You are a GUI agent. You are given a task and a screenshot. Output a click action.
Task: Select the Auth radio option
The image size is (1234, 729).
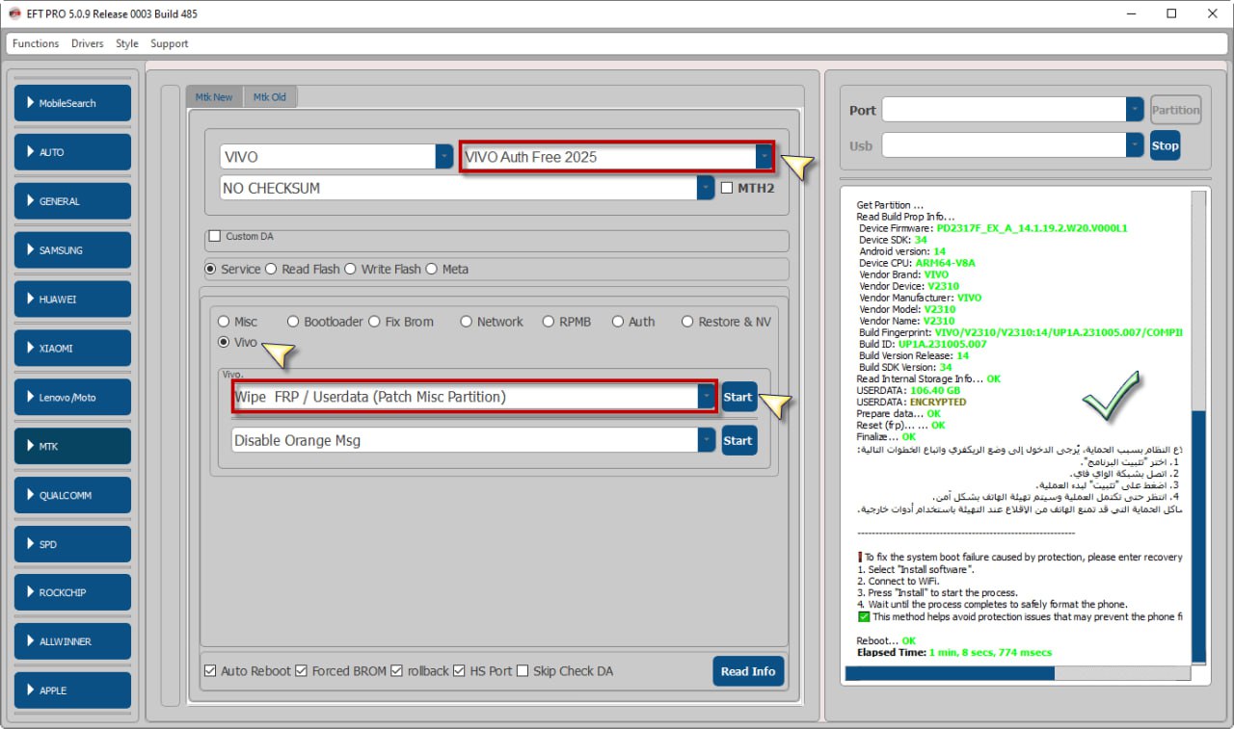coord(617,322)
